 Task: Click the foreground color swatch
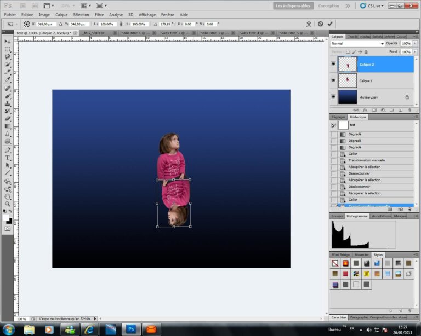pyautogui.click(x=6, y=218)
